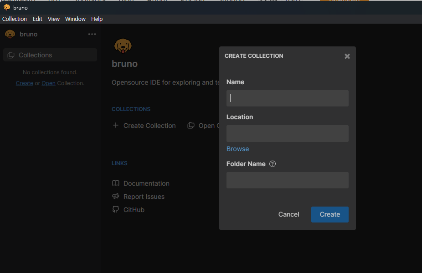Focus the Location input field

[288, 133]
